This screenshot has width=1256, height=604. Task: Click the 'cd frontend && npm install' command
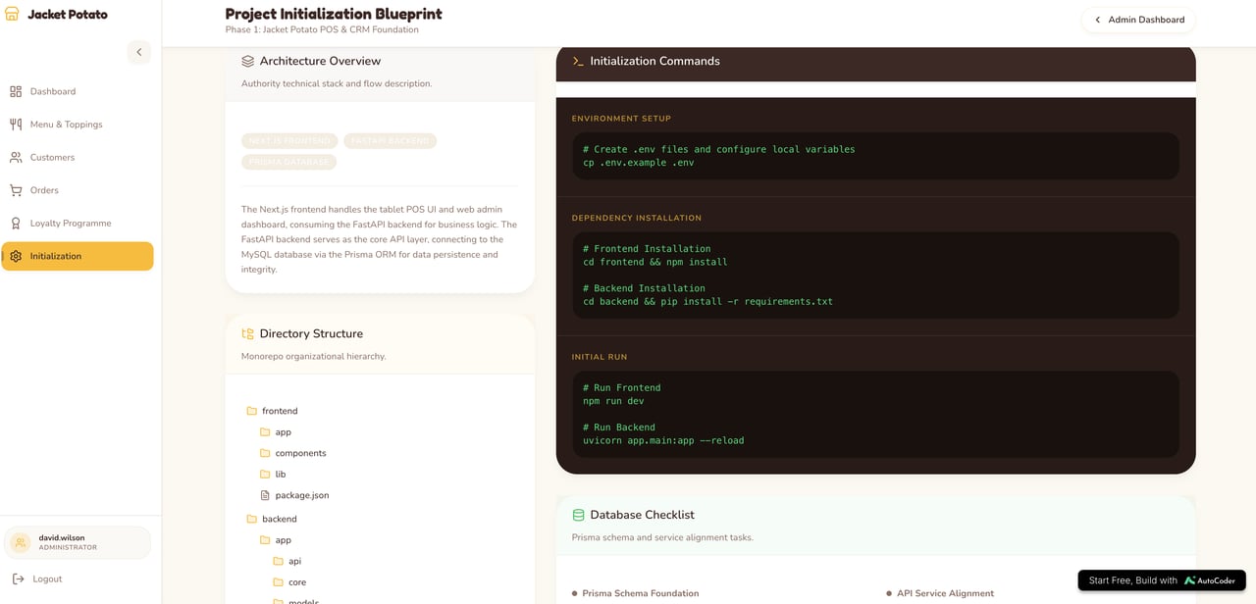[654, 262]
